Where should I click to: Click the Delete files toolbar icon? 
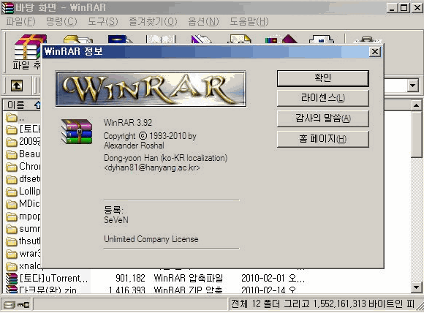(201, 39)
